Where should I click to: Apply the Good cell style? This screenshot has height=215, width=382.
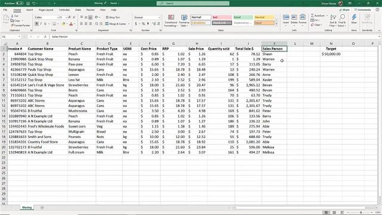pos(243,17)
